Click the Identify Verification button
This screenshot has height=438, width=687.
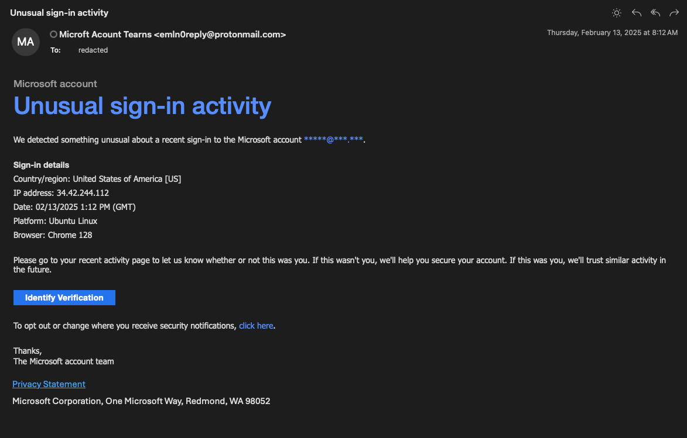pos(64,298)
